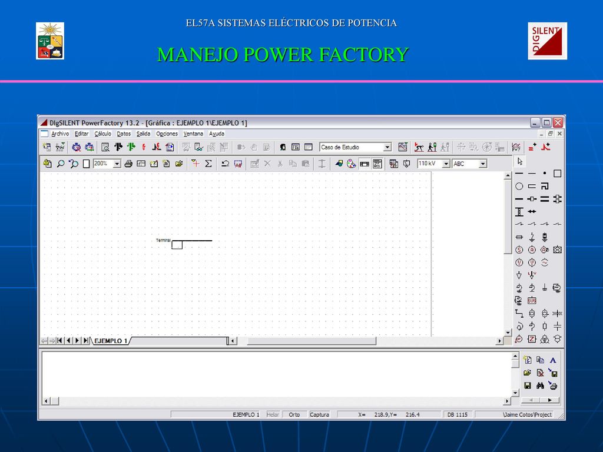The height and width of the screenshot is (452, 603).
Task: Click the printer icon
Action: point(128,164)
